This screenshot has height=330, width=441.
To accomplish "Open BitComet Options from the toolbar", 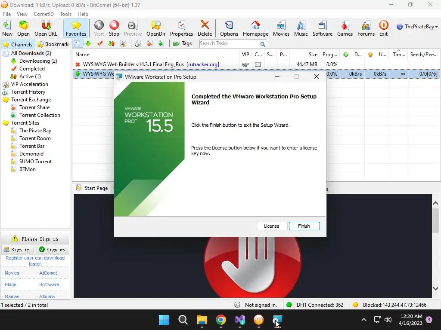I will click(229, 28).
